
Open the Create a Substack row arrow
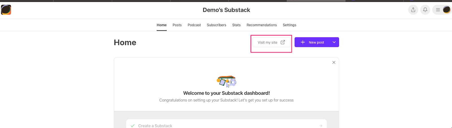click(321, 126)
